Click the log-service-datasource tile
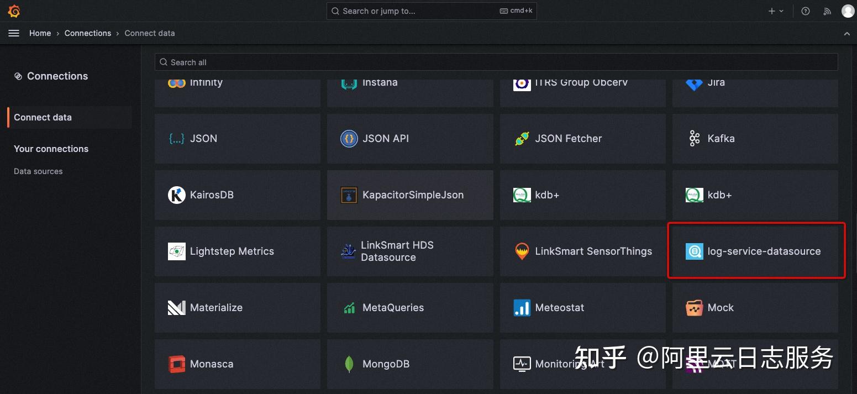This screenshot has height=394, width=857. pyautogui.click(x=756, y=251)
